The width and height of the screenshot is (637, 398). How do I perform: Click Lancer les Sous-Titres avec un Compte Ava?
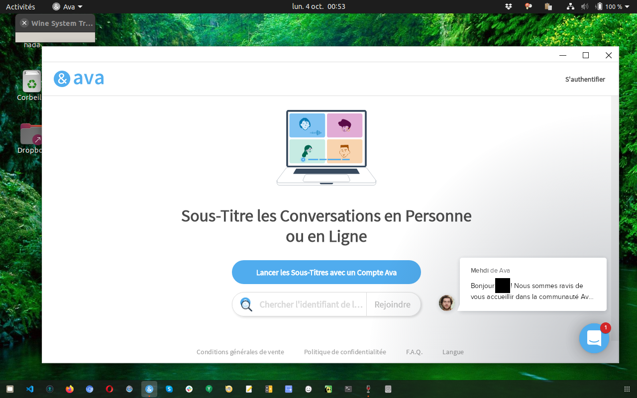[x=326, y=272]
